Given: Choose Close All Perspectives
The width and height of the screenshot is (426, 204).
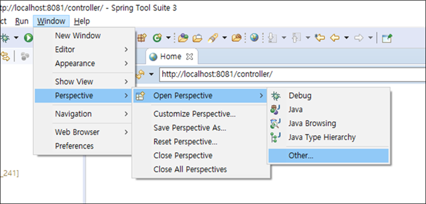Looking at the screenshot, I should click(201, 169).
